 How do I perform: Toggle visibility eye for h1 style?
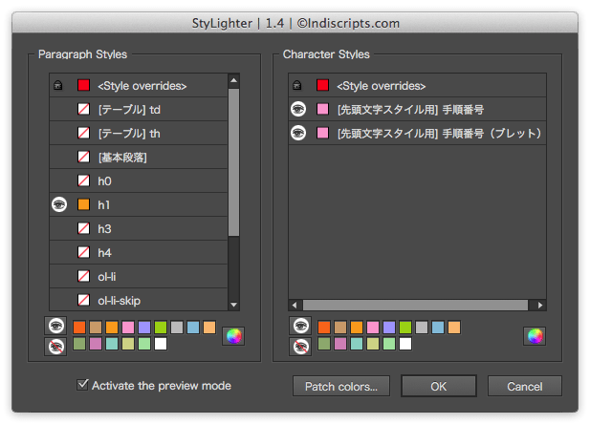[59, 204]
